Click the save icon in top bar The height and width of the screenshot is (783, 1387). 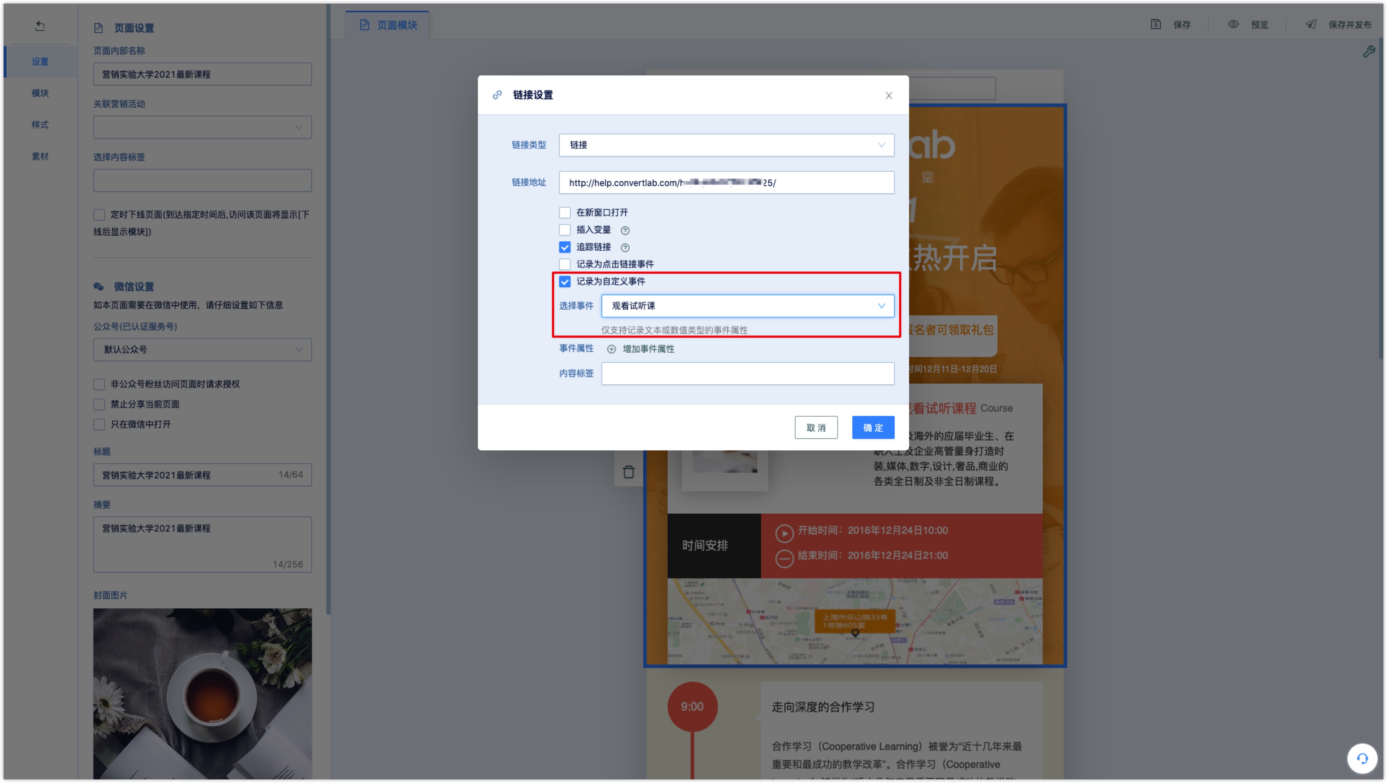click(x=1156, y=24)
